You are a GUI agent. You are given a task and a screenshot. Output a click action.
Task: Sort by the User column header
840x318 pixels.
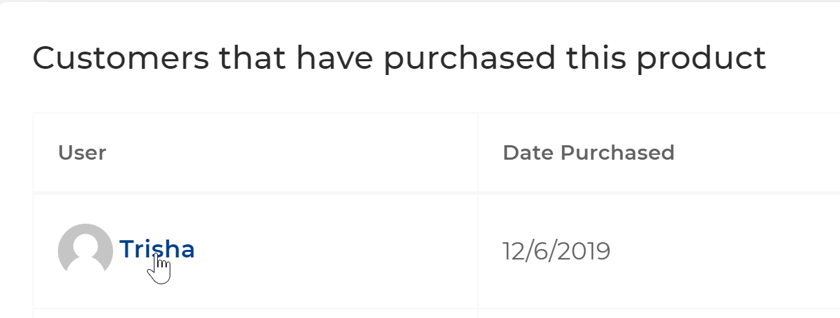(x=82, y=153)
